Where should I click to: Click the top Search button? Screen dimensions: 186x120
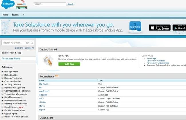(x=70, y=4)
